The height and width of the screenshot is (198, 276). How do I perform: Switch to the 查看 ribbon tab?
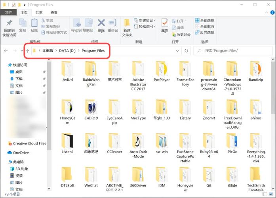(x=54, y=13)
